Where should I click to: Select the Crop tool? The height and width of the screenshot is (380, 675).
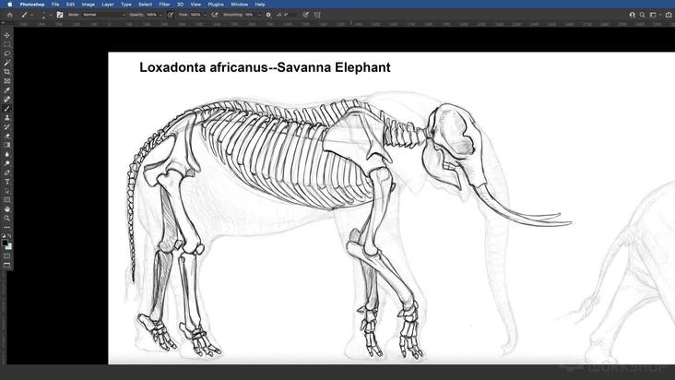pyautogui.click(x=6, y=72)
